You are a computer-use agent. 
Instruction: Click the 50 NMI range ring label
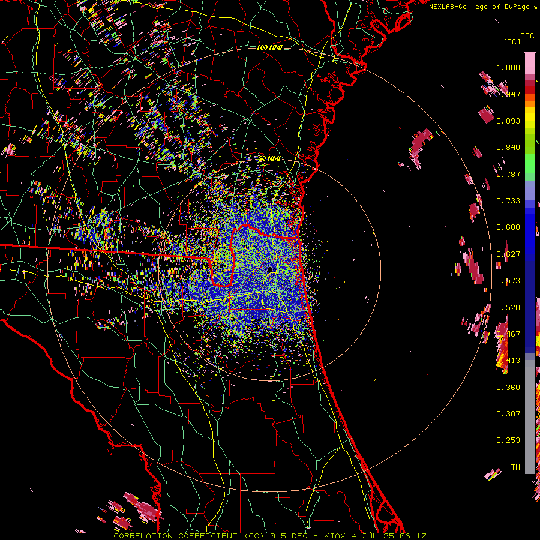(x=269, y=159)
